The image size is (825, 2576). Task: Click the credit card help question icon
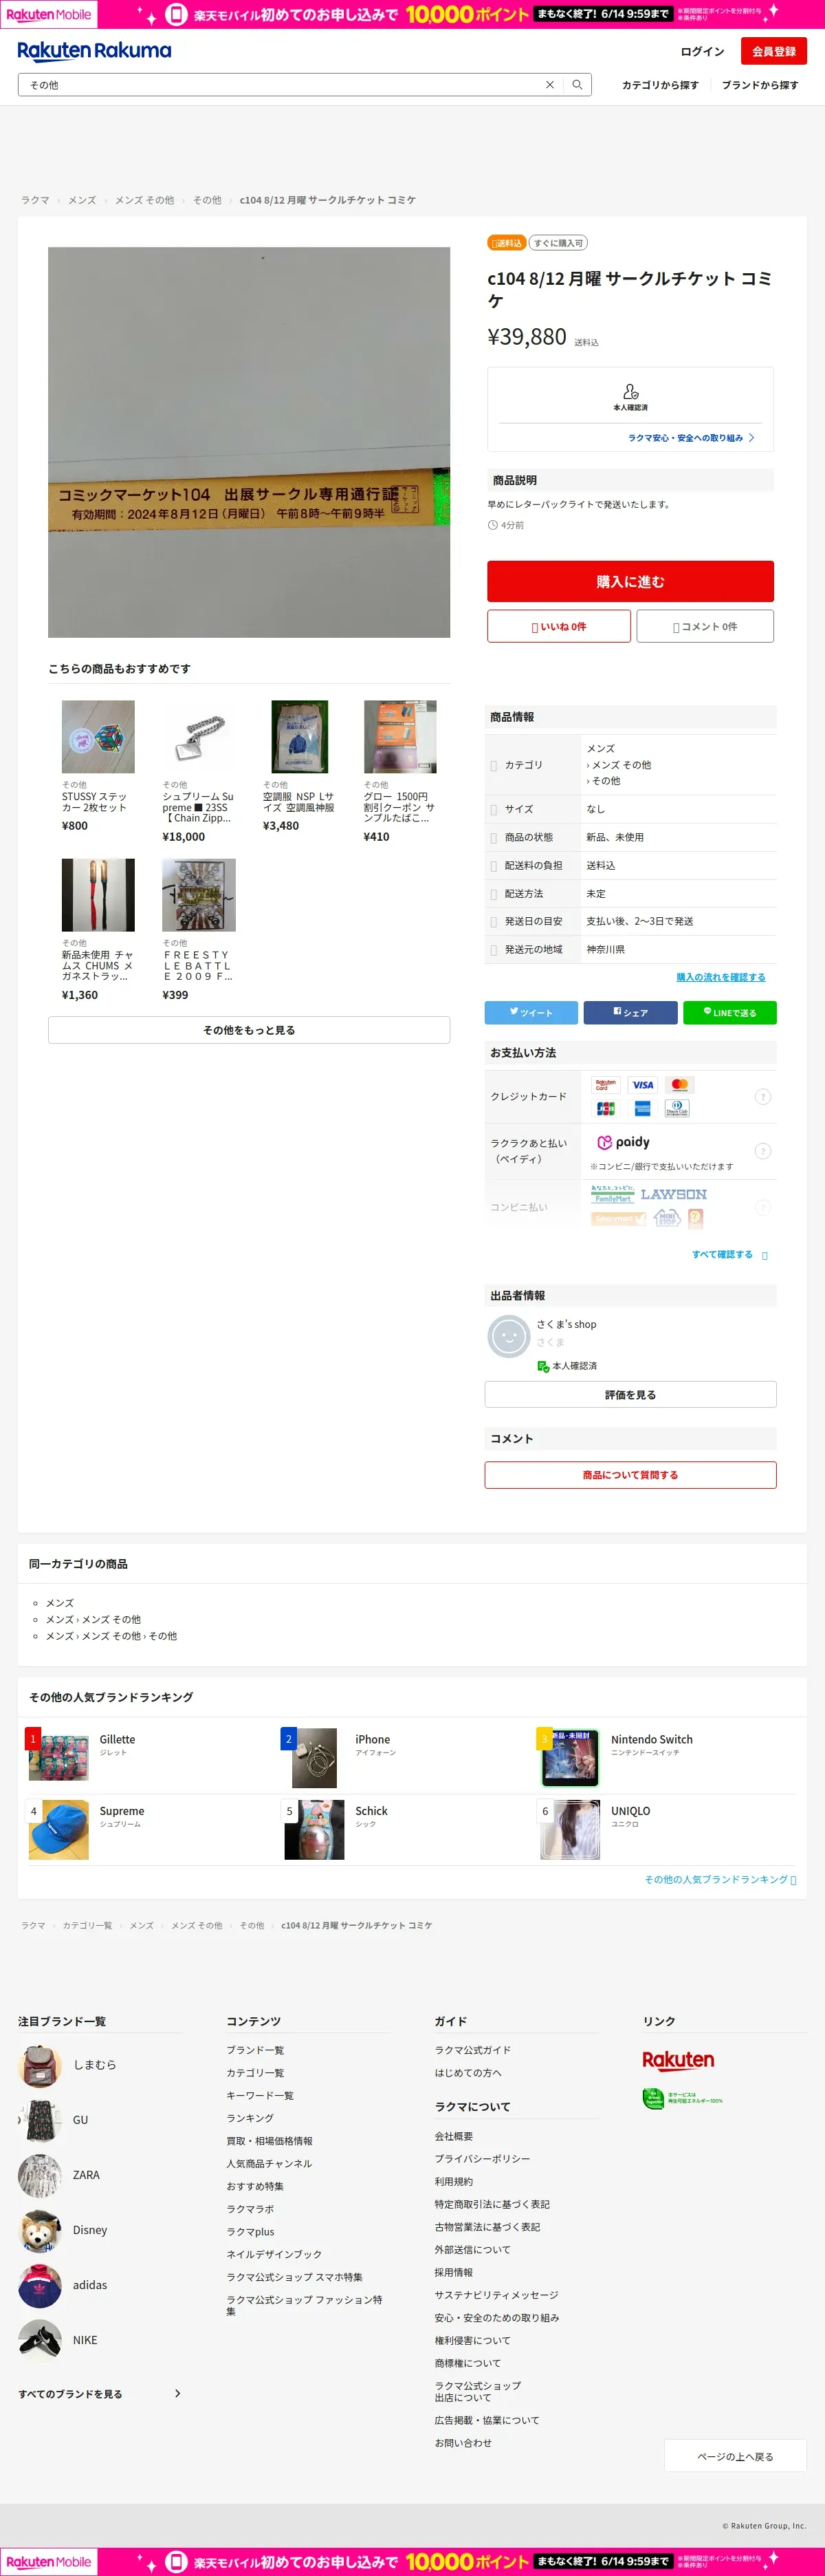click(x=763, y=1097)
